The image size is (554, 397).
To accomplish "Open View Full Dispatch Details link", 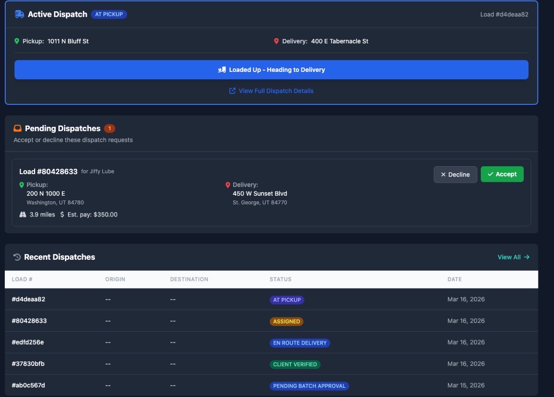I will pos(276,91).
